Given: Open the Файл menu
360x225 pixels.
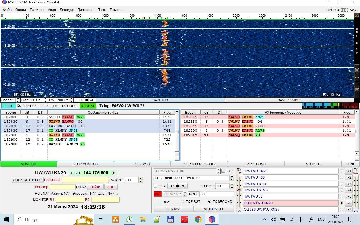Looking at the screenshot, I should click(7, 10).
